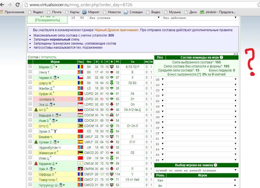The width and height of the screenshot is (260, 188).
Task: Tick checkbox in Шаргу М. row
Action: (30, 82)
